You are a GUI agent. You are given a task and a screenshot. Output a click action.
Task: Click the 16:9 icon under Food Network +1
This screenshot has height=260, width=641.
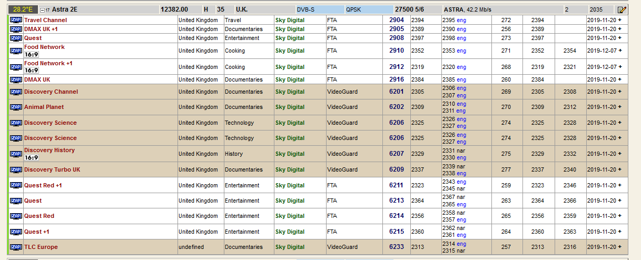(32, 71)
